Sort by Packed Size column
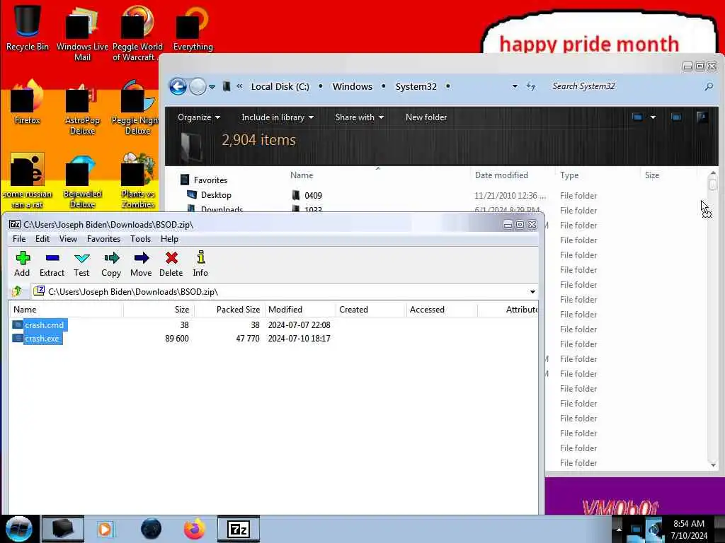Image resolution: width=725 pixels, height=543 pixels. pos(229,310)
